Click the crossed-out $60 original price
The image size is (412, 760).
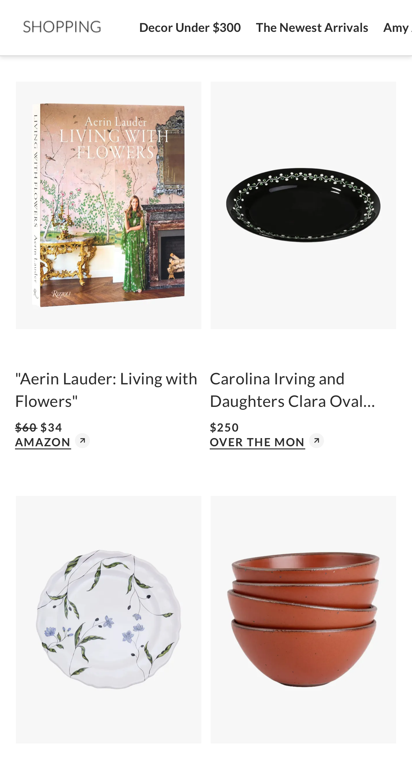point(26,427)
